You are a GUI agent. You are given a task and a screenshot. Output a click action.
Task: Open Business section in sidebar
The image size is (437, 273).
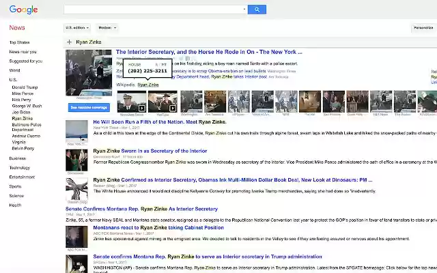[x=18, y=158]
